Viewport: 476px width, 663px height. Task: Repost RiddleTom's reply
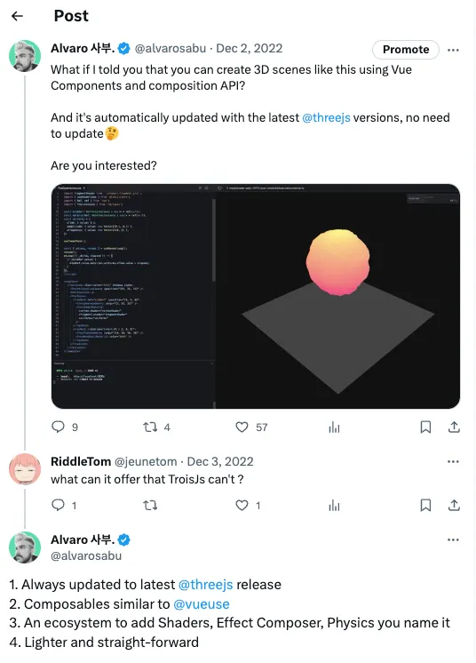(150, 506)
